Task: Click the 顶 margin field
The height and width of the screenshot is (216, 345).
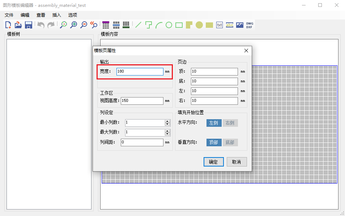Action: tap(214, 72)
